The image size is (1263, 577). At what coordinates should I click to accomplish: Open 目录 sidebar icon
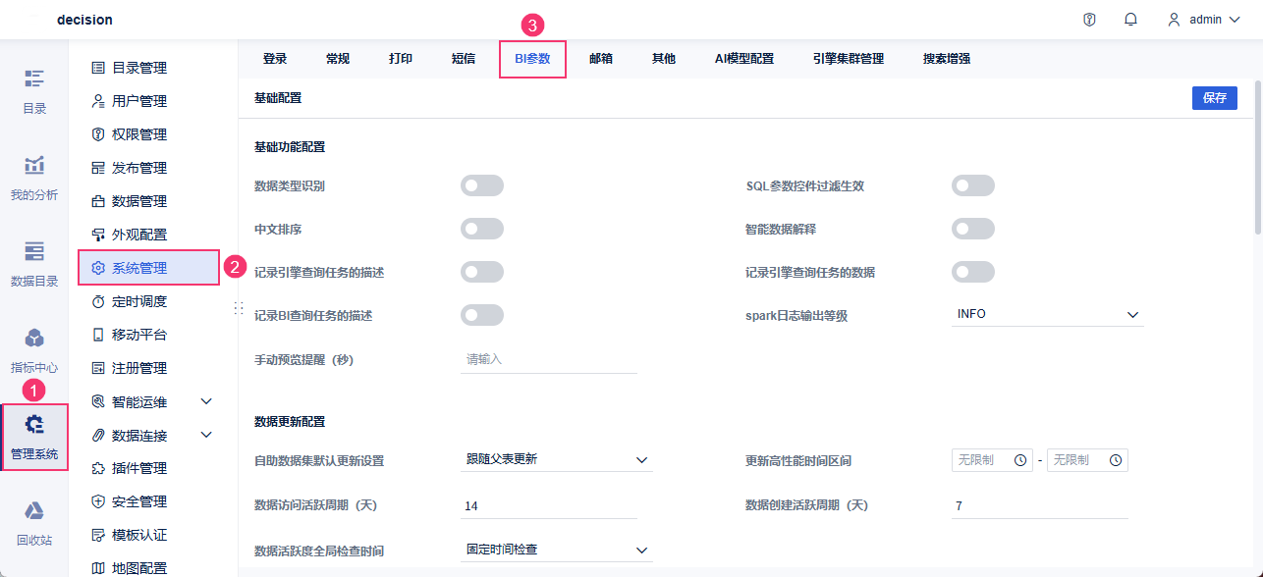pyautogui.click(x=34, y=90)
